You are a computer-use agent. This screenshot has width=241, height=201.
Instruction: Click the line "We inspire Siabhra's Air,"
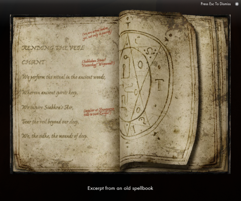click(x=48, y=107)
